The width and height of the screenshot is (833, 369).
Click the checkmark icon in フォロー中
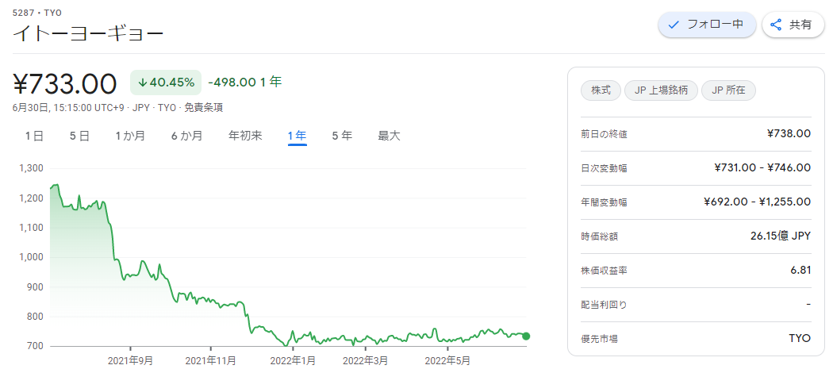(x=674, y=25)
